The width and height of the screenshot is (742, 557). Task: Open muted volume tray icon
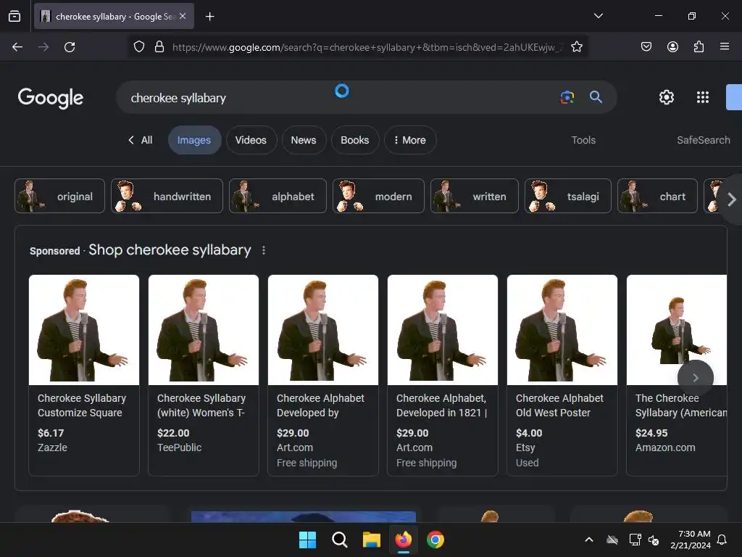[x=654, y=540]
